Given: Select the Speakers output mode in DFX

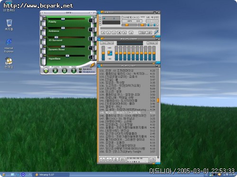Looking at the screenshot, I should click(85, 69).
